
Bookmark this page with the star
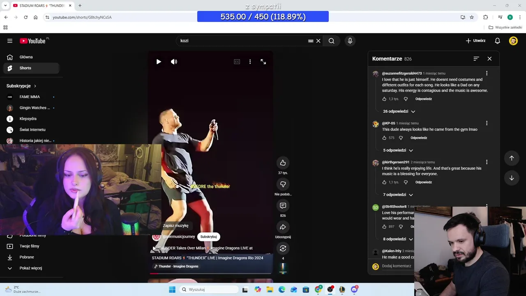pyautogui.click(x=472, y=17)
